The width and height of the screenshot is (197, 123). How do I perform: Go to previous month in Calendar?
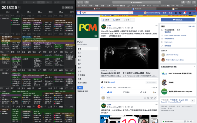63,7
